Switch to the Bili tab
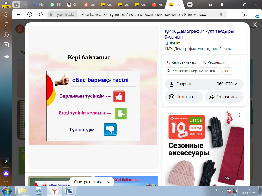This screenshot has width=262, height=196. click(56, 5)
